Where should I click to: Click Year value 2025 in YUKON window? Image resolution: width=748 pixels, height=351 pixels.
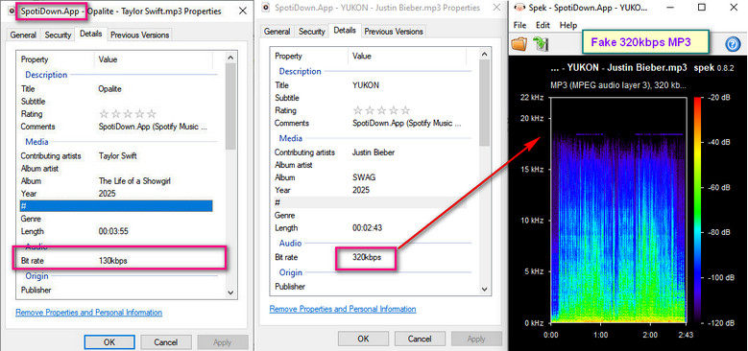361,190
